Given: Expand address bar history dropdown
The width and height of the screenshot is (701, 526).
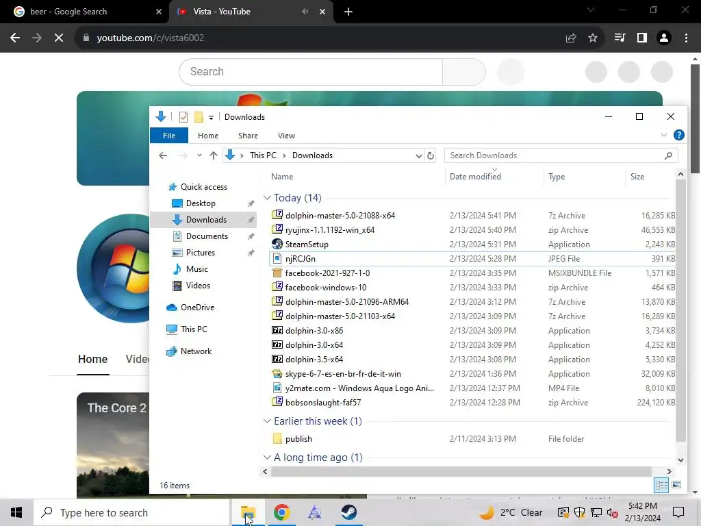Looking at the screenshot, I should point(418,155).
